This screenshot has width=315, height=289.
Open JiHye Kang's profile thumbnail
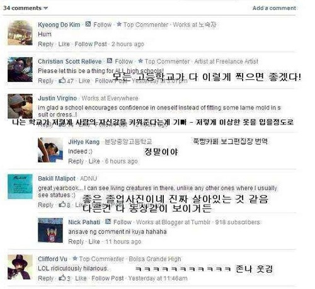(50, 150)
